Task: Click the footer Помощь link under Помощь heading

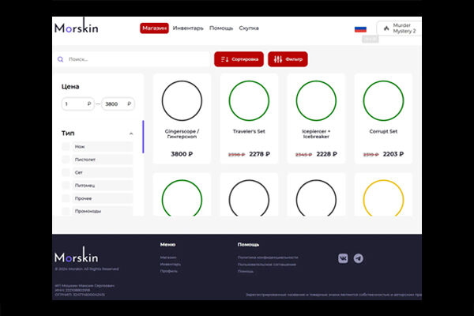Action: click(246, 271)
